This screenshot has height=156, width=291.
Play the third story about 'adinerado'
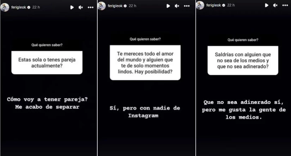coord(267,5)
